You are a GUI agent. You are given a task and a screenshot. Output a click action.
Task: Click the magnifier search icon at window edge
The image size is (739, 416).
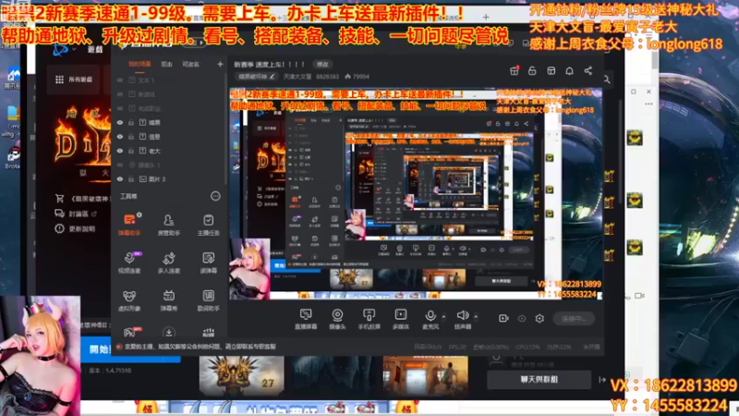coord(607,80)
